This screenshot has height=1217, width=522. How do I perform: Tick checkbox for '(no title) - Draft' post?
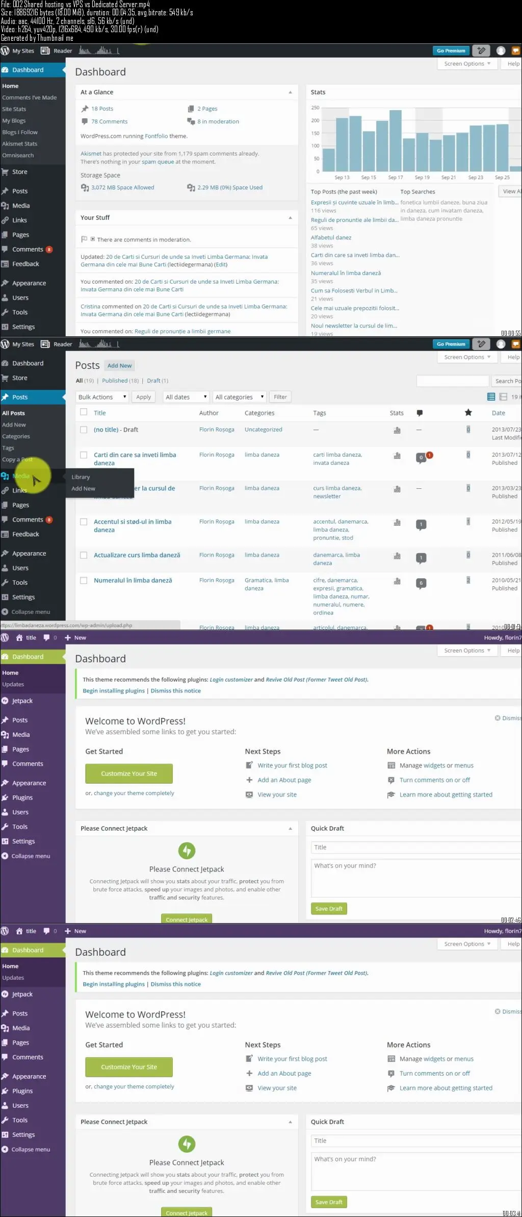click(84, 430)
